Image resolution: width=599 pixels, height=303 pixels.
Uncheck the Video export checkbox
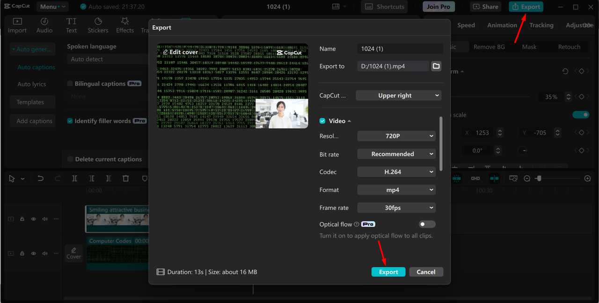[322, 121]
